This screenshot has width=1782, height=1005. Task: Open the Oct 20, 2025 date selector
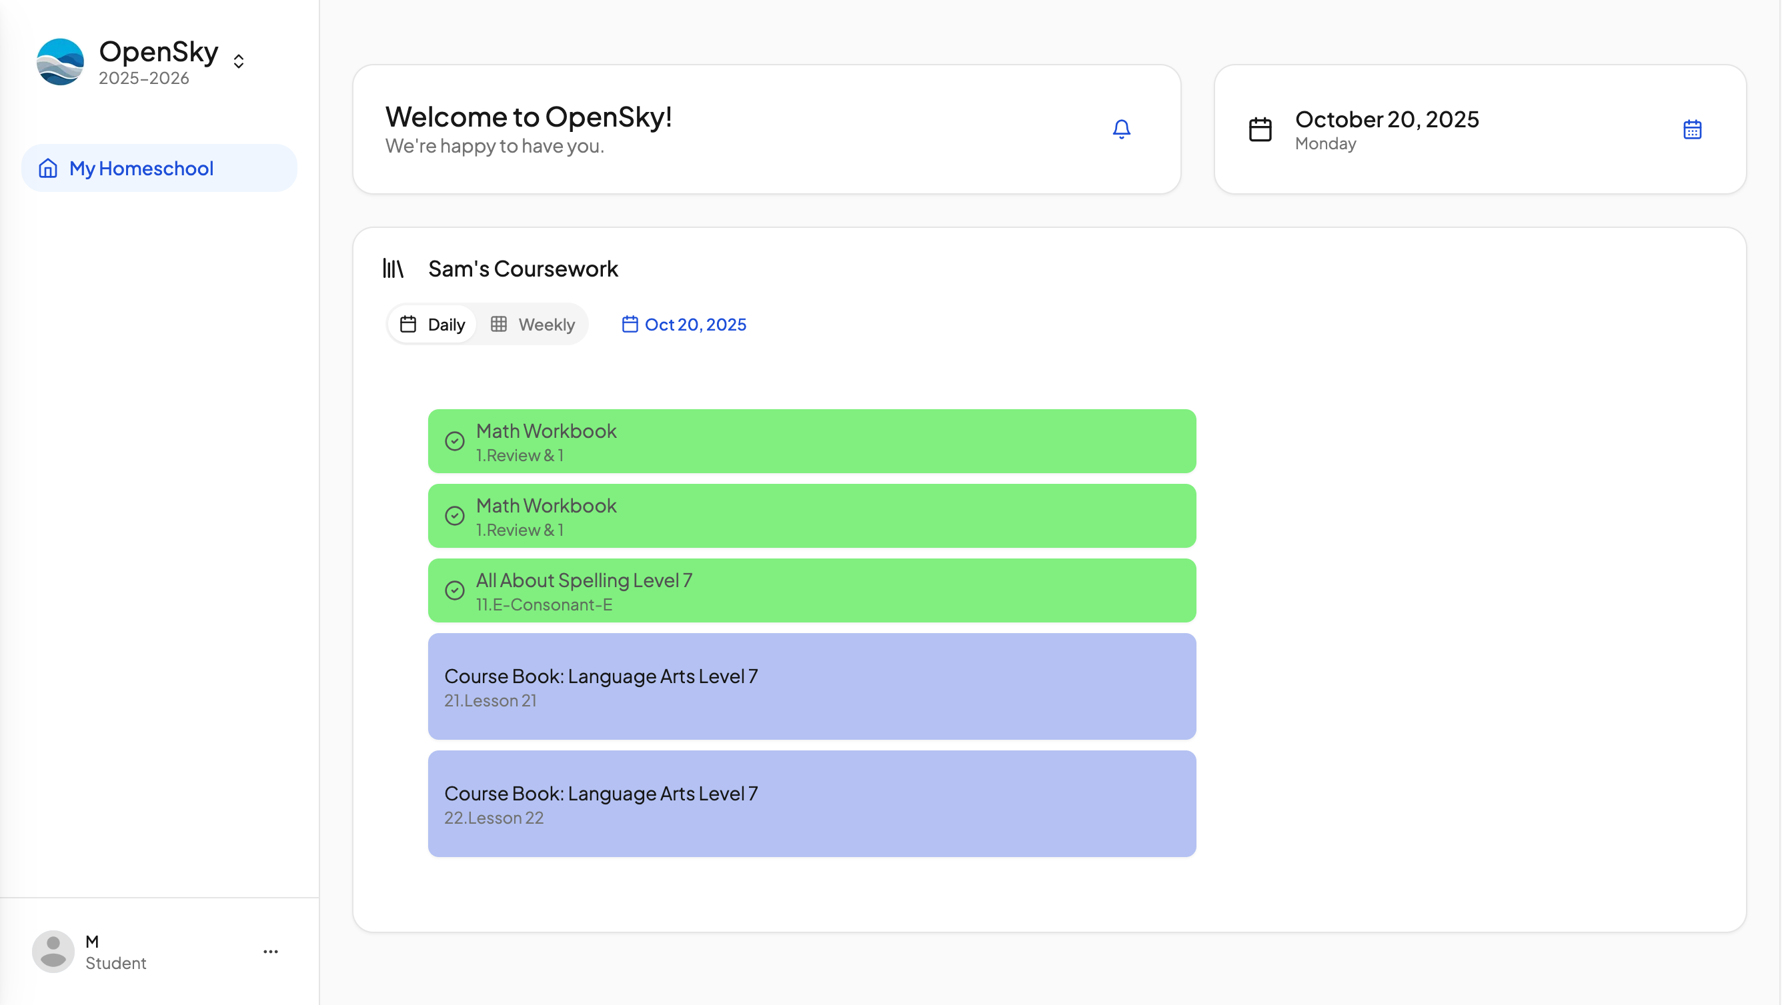coord(684,324)
